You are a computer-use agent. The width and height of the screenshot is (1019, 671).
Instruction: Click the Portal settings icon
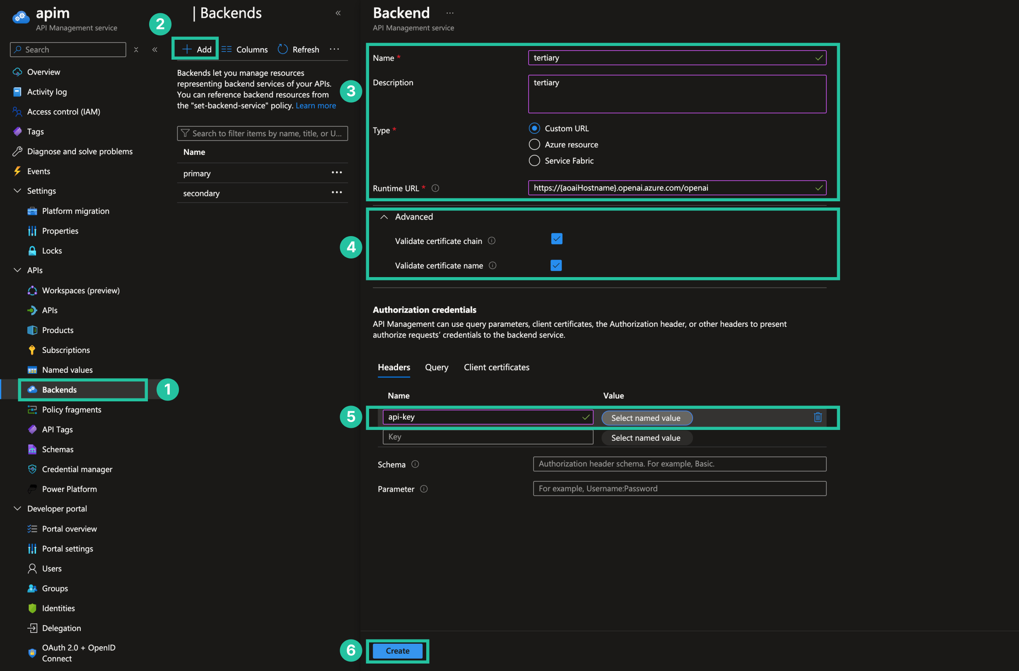coord(32,548)
